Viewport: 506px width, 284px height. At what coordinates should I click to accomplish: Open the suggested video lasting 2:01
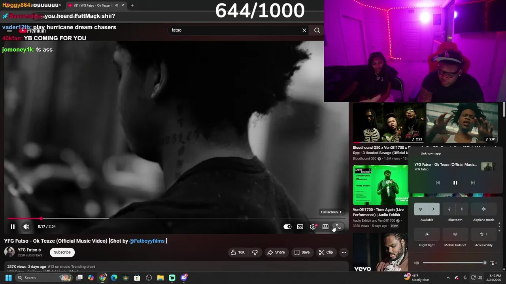[462, 123]
